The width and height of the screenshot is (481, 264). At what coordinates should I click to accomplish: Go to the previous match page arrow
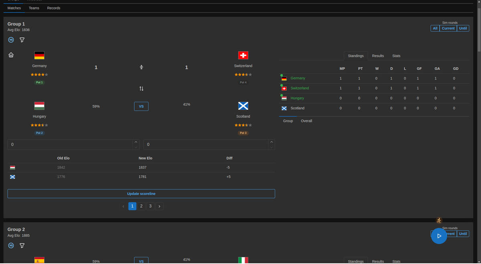(x=123, y=206)
